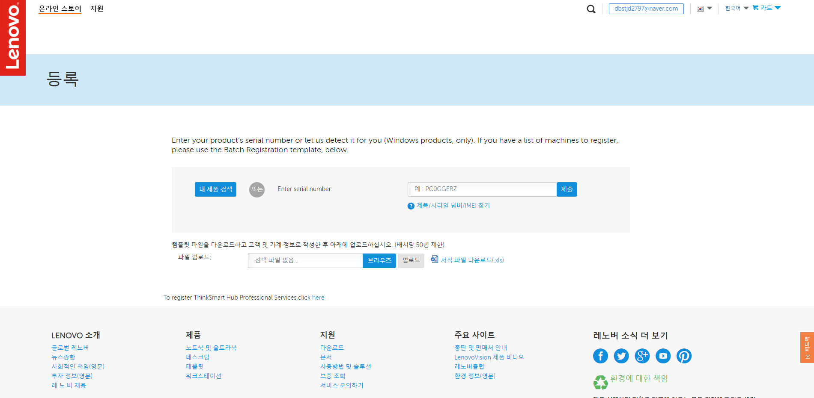Viewport: 814px width, 398px height.
Task: Open 투자 정보(영문) link
Action: [72, 376]
